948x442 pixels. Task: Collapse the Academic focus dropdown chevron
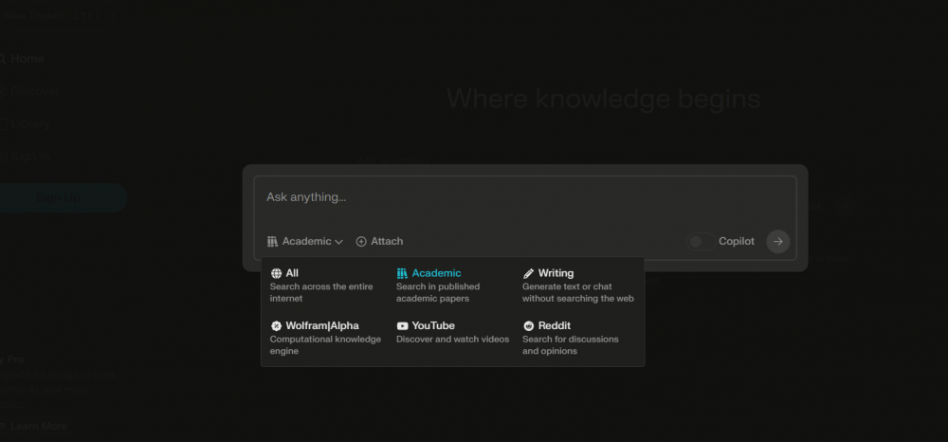339,242
